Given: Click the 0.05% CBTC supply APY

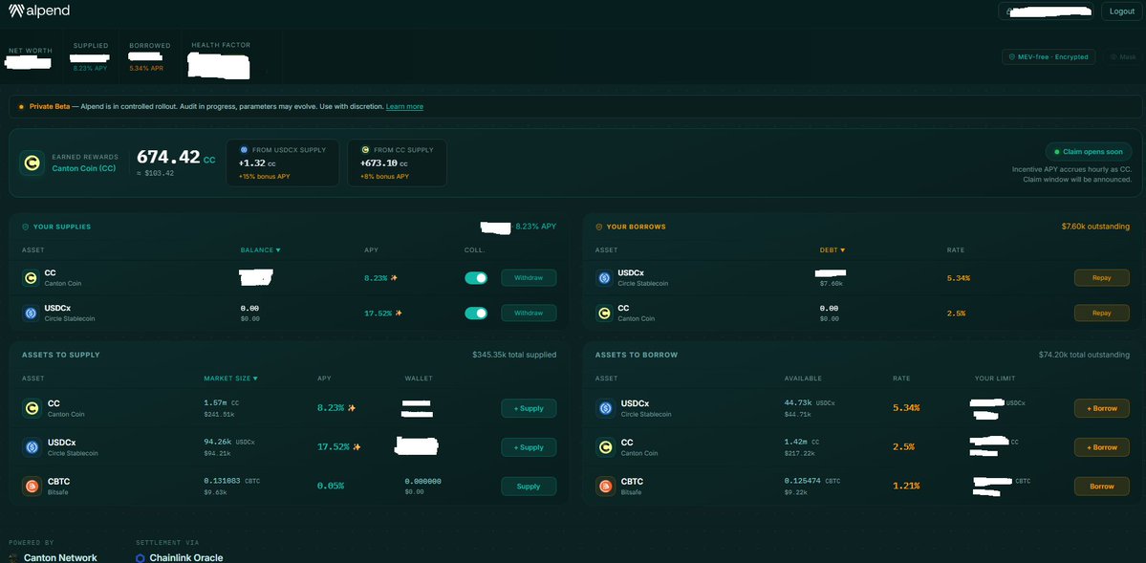Looking at the screenshot, I should [331, 487].
